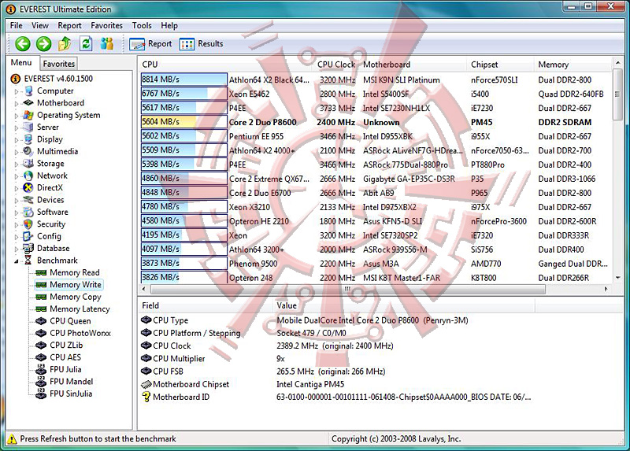Select the Operating System icon in the tree
Image resolution: width=630 pixels, height=451 pixels.
tap(28, 115)
